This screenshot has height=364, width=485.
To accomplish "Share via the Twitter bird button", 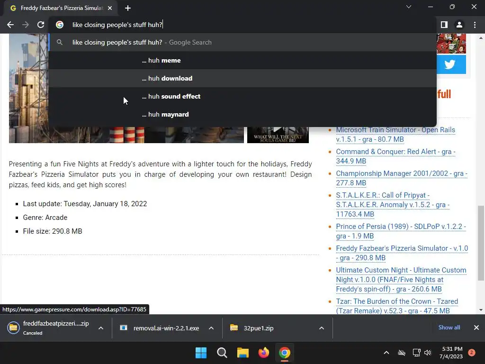I will (x=451, y=64).
